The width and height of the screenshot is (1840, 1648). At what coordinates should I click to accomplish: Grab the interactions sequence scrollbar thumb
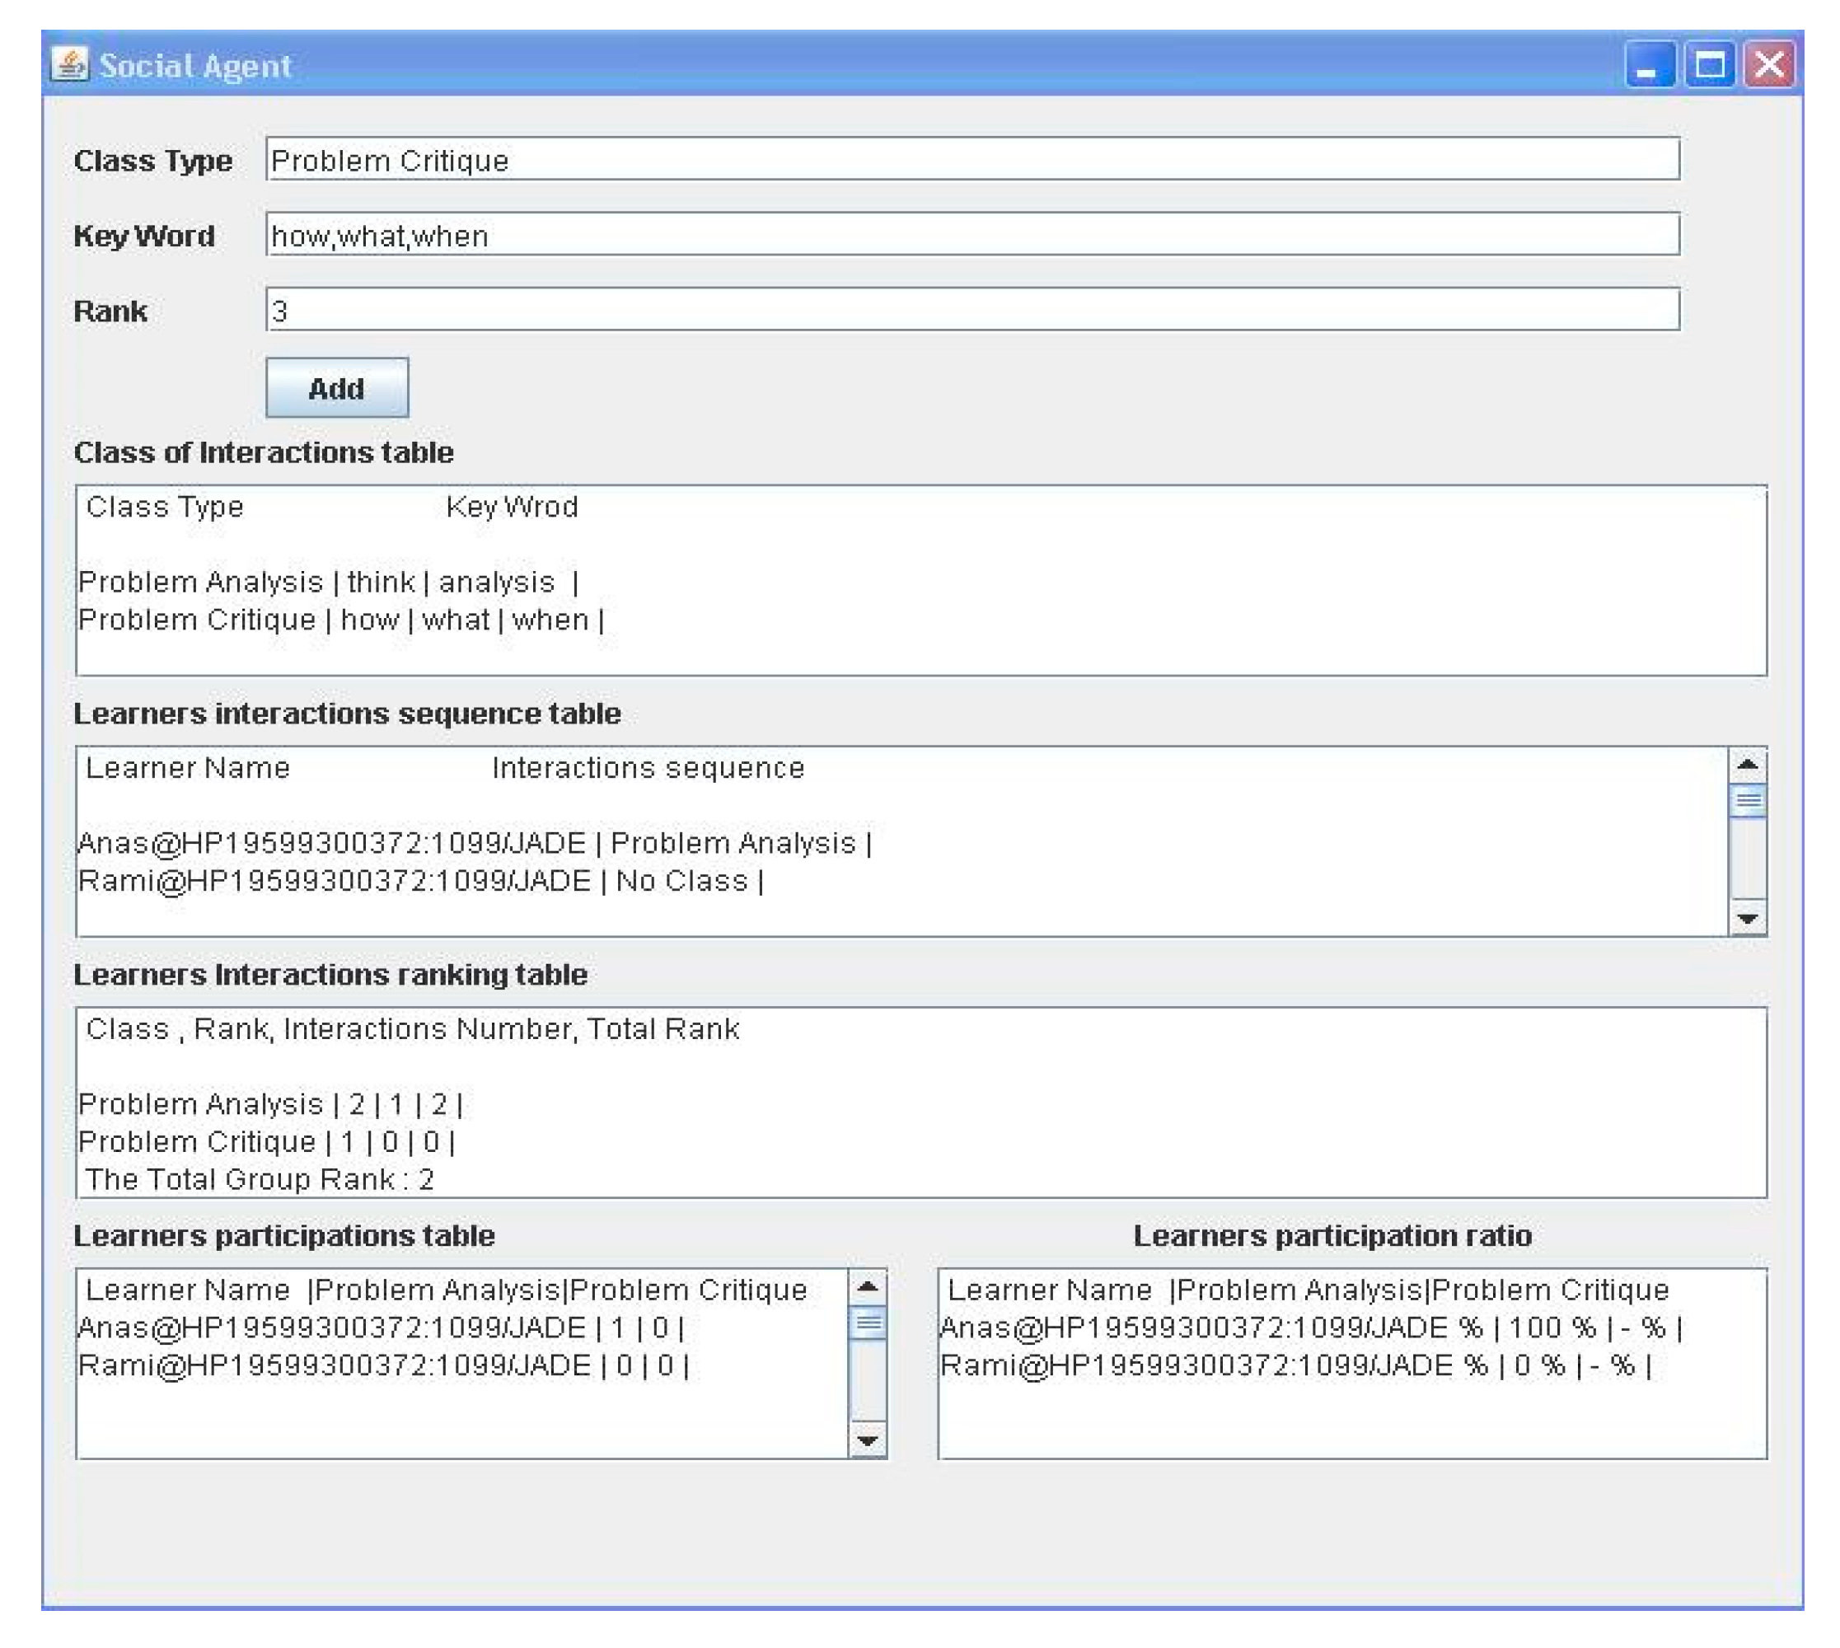(1748, 800)
